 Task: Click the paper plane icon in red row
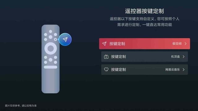click(x=104, y=44)
